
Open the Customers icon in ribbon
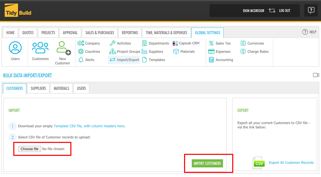pyautogui.click(x=40, y=48)
